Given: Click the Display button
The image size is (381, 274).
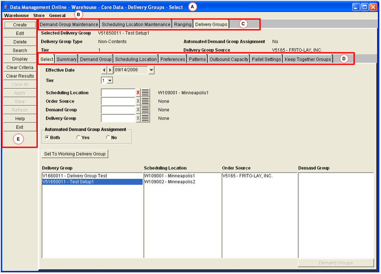Looking at the screenshot, I should pos(20,59).
